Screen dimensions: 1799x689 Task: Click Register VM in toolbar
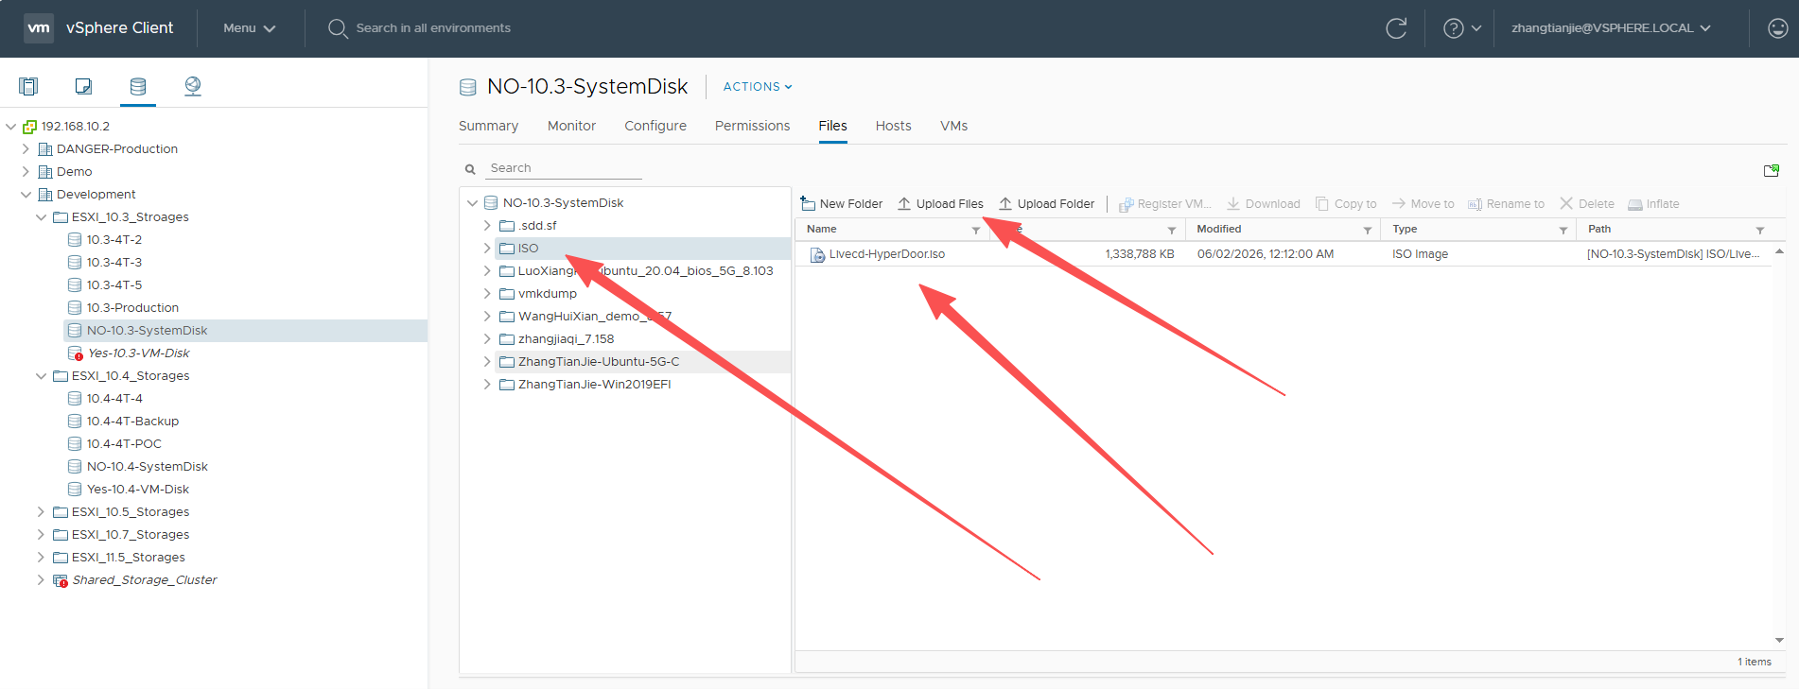click(1164, 203)
